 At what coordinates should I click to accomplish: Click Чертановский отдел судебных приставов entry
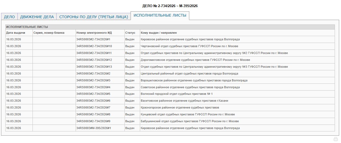click(189, 46)
